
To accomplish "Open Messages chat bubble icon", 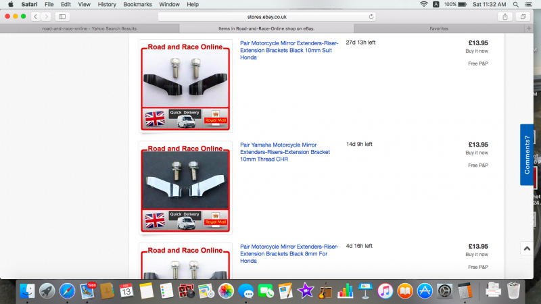I will [x=245, y=291].
